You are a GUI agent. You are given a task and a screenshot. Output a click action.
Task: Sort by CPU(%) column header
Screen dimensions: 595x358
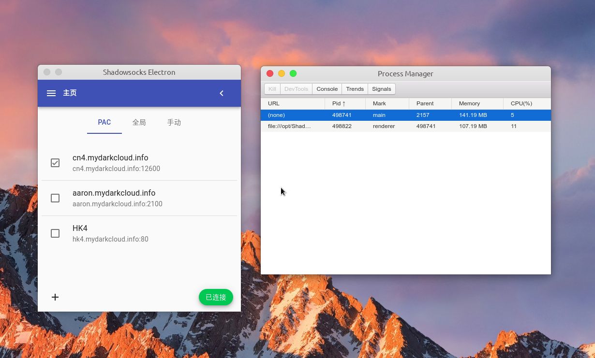(x=521, y=103)
